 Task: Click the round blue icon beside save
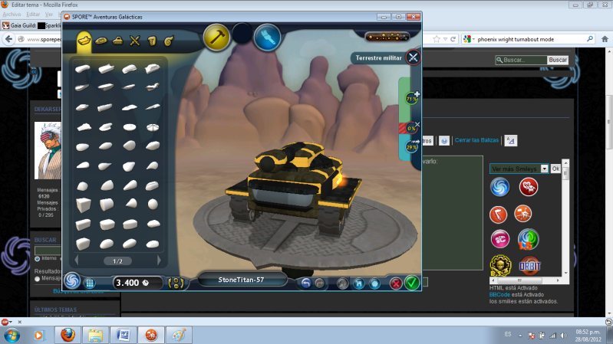(x=374, y=283)
